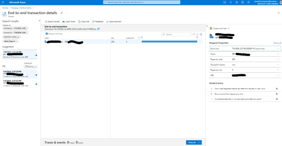The image size is (282, 146).
Task: Show info for all available telemetry item
Action: (277, 99)
